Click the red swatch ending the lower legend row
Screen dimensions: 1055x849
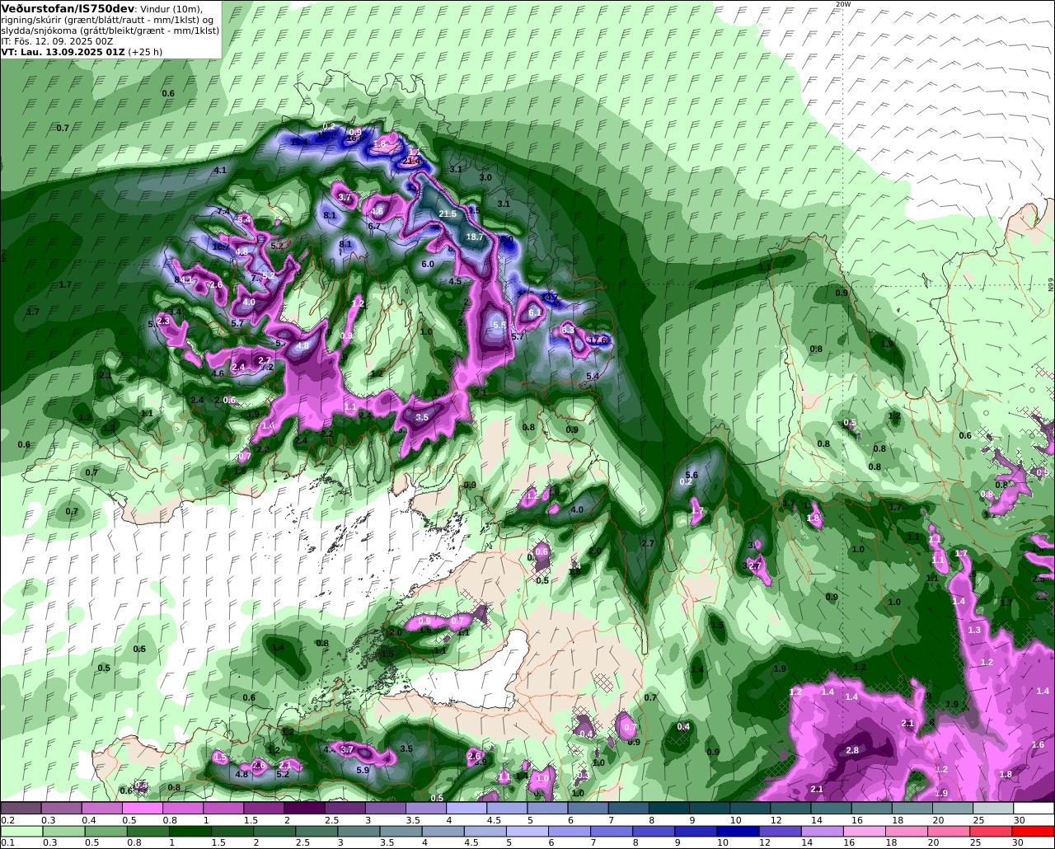(x=1034, y=831)
